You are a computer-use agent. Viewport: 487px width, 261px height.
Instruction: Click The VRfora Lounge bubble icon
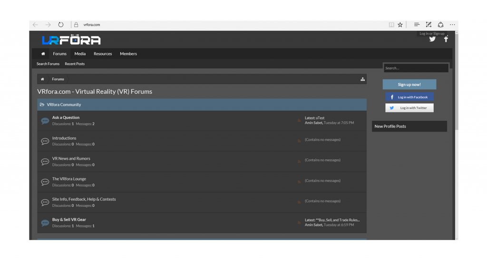tap(45, 182)
